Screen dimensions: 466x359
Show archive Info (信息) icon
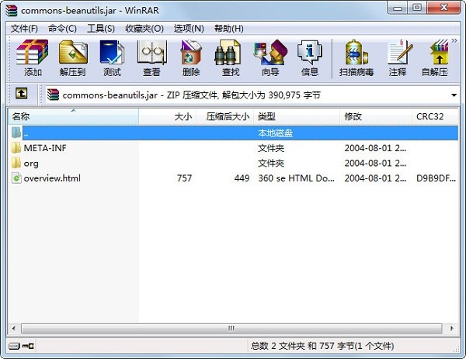[x=310, y=58]
